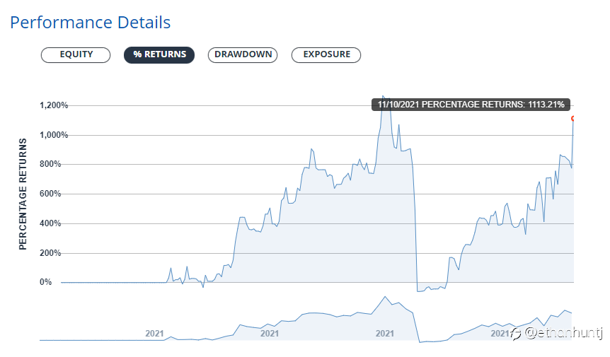Screen dimensions: 610x357
Task: Click the vertical PERCENTAGE RETURNS axis title
Action: 23,194
